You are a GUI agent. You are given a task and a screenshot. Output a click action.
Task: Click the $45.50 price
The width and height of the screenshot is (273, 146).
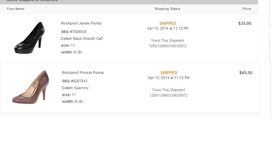(x=246, y=73)
